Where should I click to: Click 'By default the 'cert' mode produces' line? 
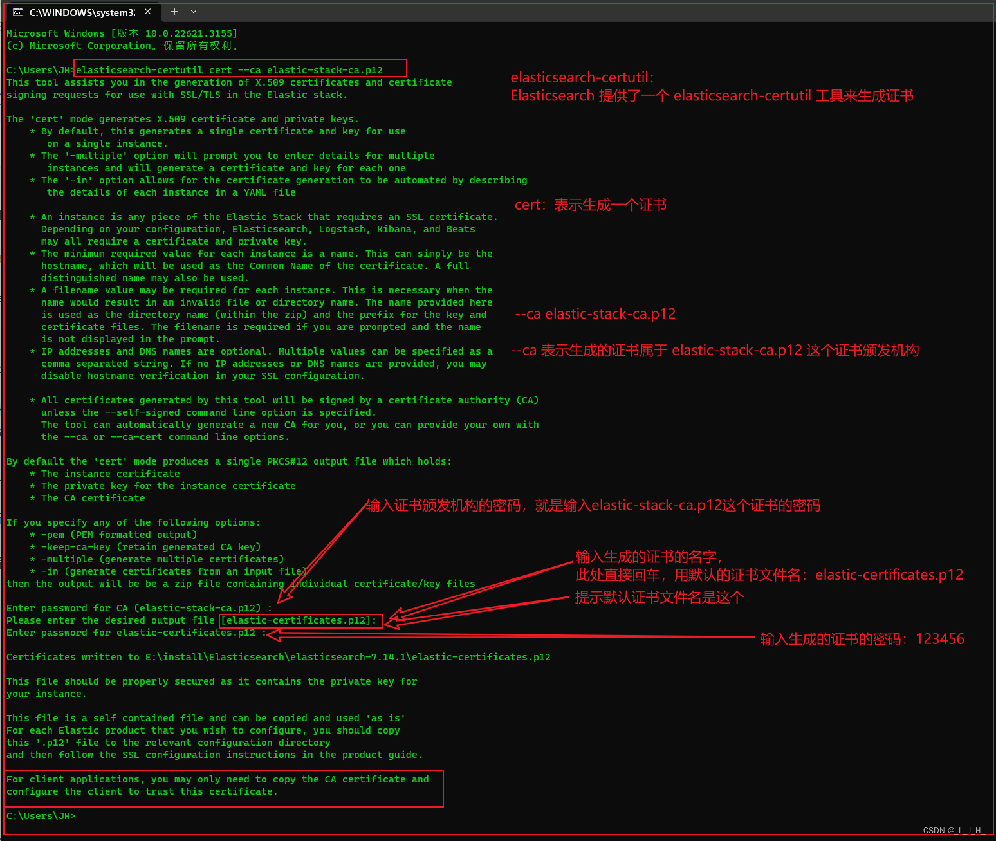[229, 461]
